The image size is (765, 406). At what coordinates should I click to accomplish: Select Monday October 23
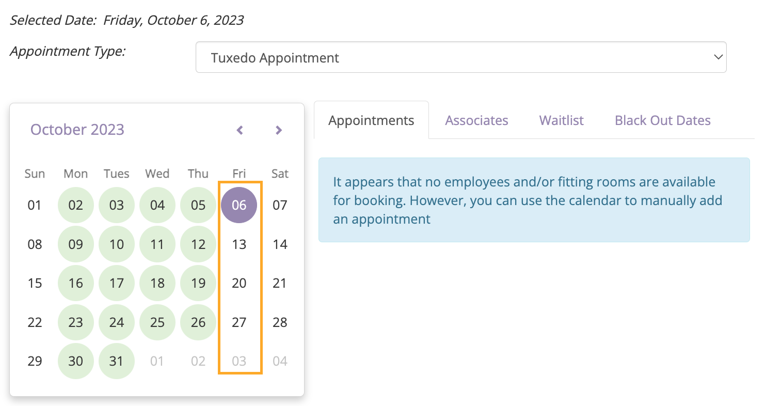(76, 322)
